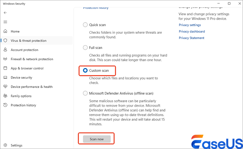Click the App & browser control window icon

click(5, 68)
